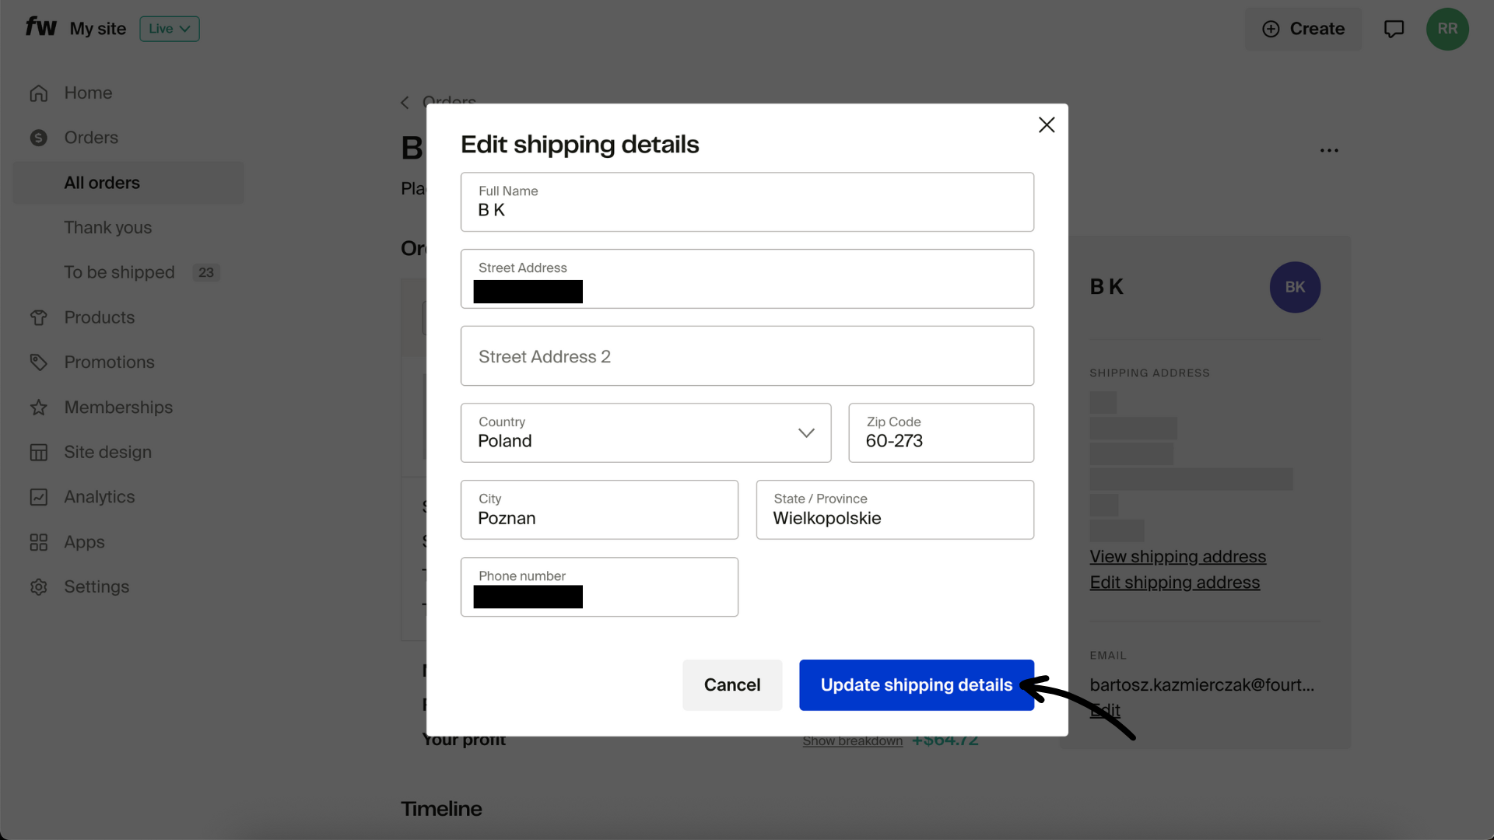
Task: Open View shipping address link
Action: coord(1177,556)
